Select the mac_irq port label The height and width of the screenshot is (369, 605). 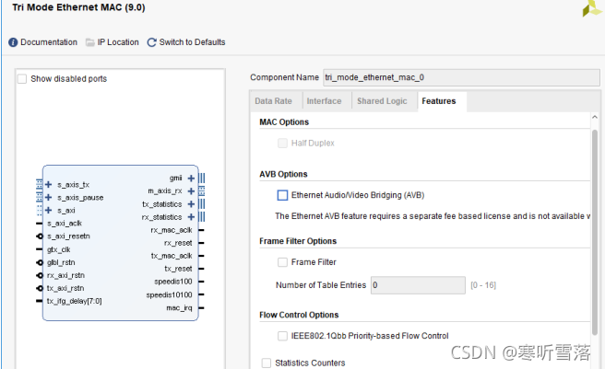(x=179, y=307)
